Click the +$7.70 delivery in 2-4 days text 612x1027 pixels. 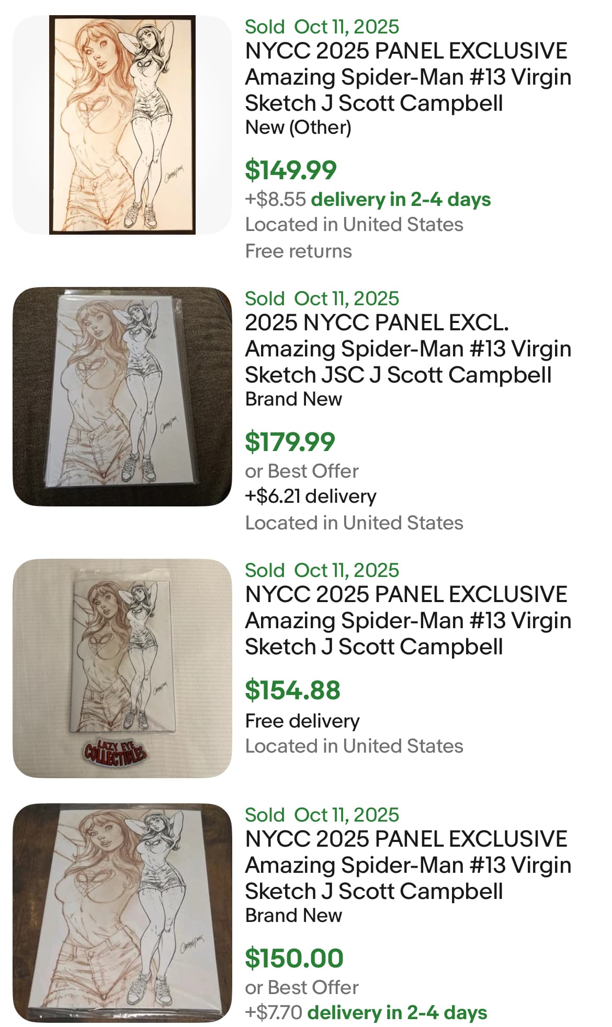pyautogui.click(x=366, y=1012)
